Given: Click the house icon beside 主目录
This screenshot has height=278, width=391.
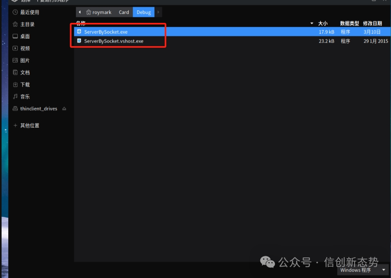Looking at the screenshot, I should (15, 24).
